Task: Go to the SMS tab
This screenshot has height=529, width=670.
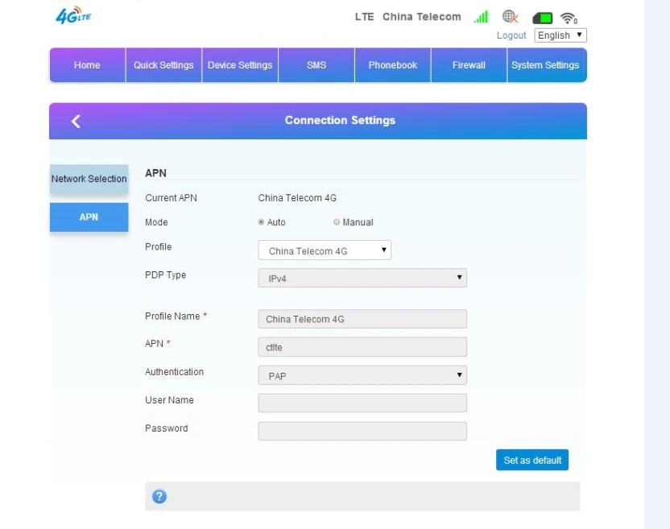Action: pos(316,65)
